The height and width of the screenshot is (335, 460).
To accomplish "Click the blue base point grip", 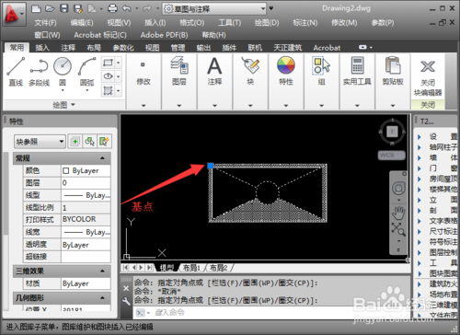I will (x=211, y=166).
